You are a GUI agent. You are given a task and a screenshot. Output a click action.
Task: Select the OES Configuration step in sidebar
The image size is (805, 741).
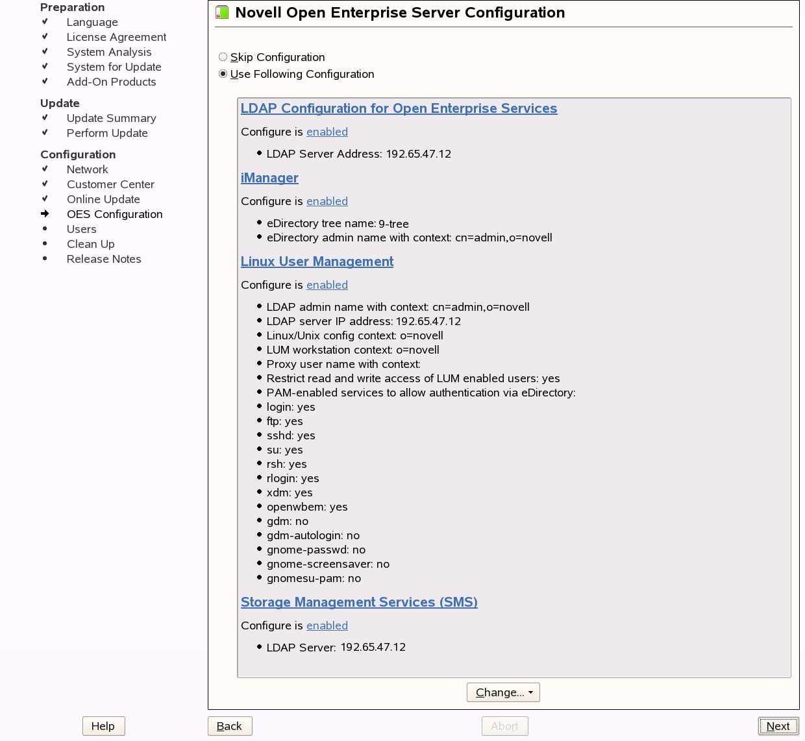[114, 214]
